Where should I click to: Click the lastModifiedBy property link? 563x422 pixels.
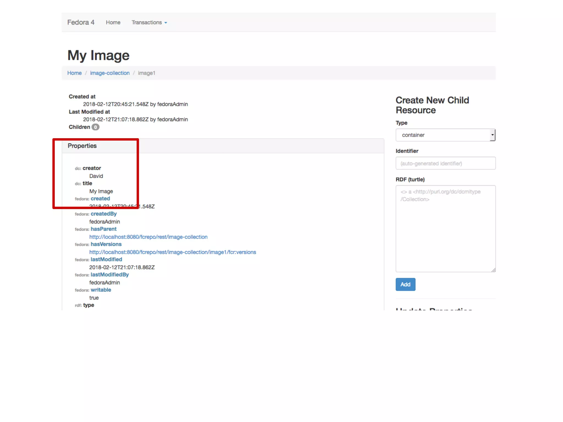pyautogui.click(x=110, y=275)
